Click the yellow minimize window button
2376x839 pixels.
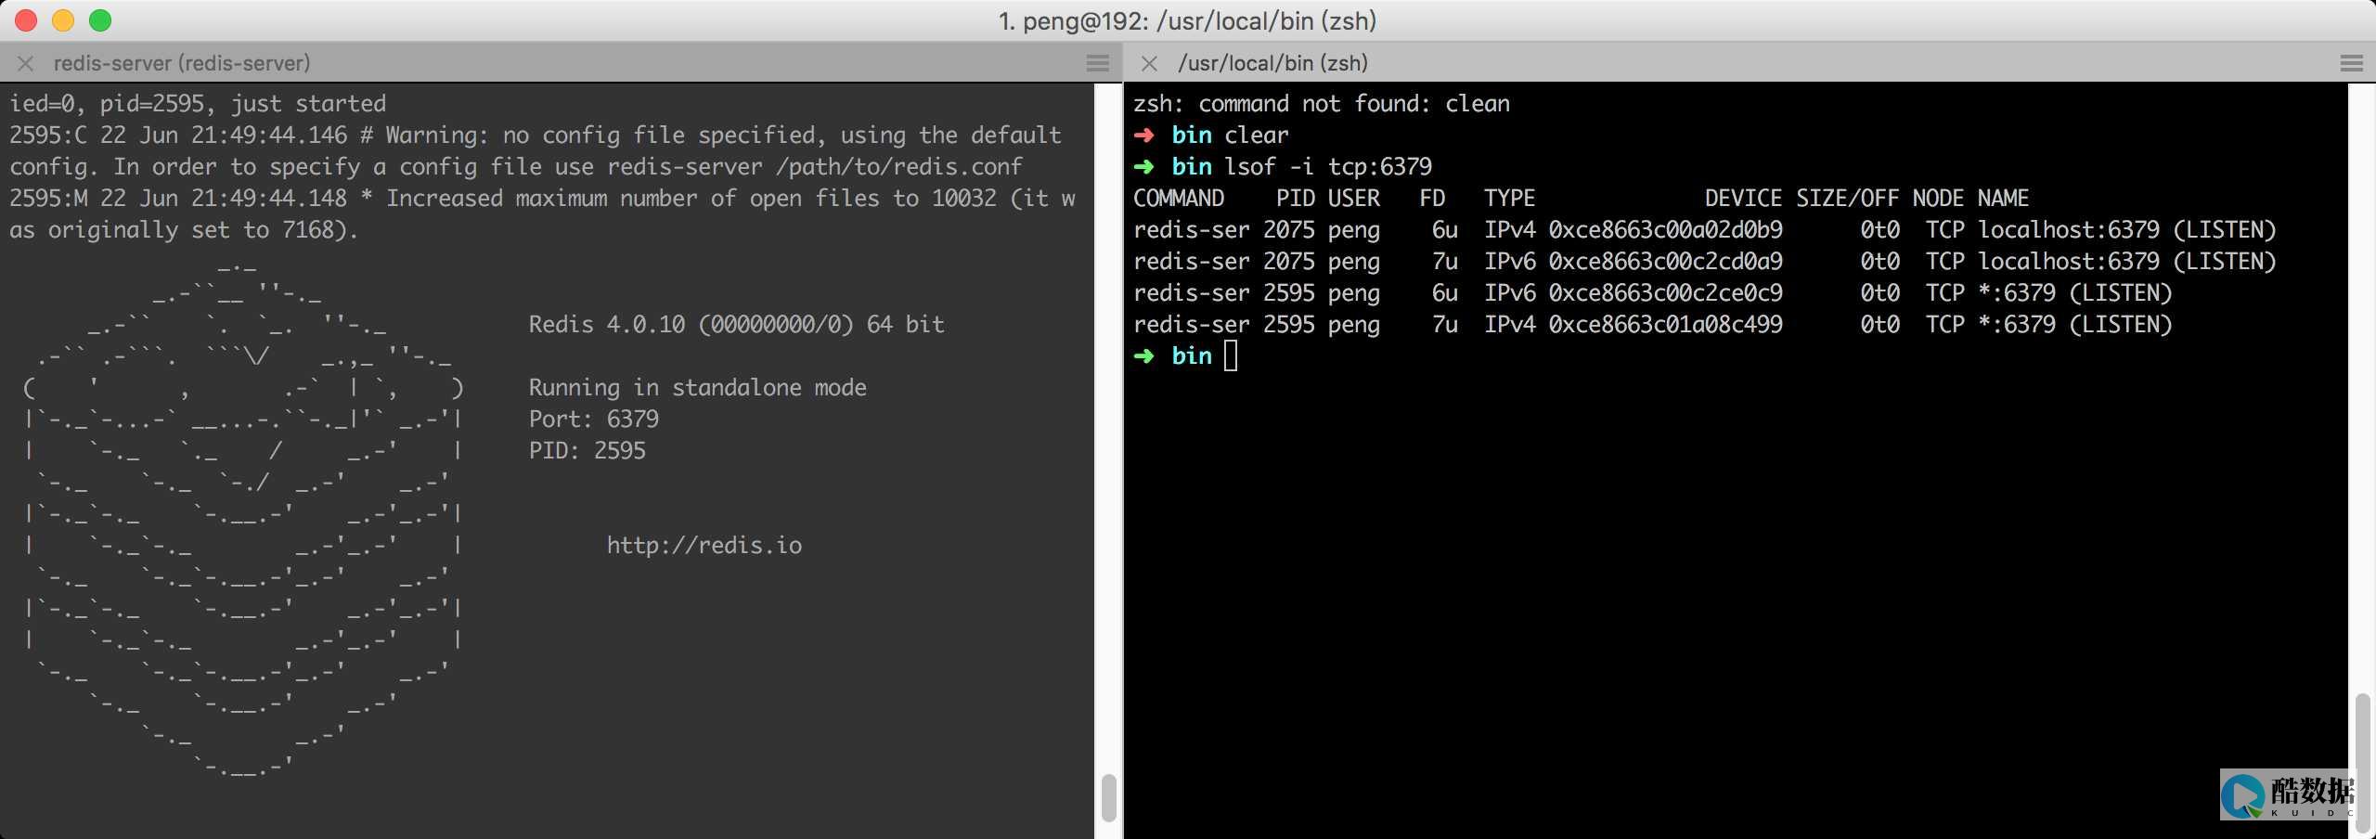coord(63,20)
